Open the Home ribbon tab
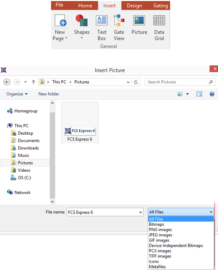This screenshot has width=218, height=271. (x=85, y=6)
